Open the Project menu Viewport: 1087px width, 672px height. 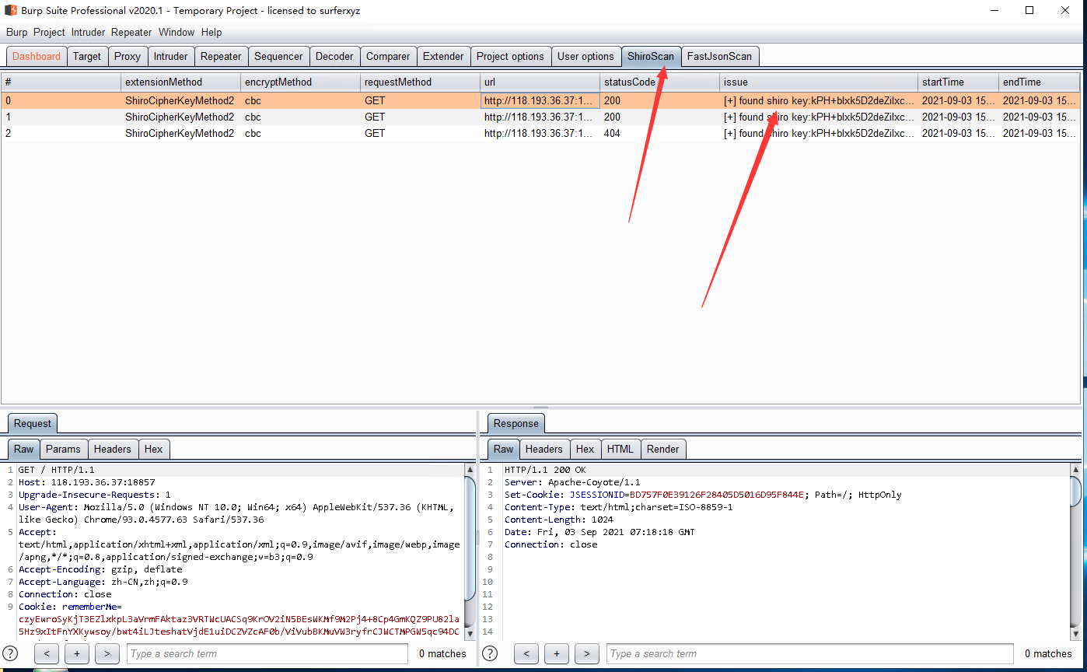click(x=49, y=33)
